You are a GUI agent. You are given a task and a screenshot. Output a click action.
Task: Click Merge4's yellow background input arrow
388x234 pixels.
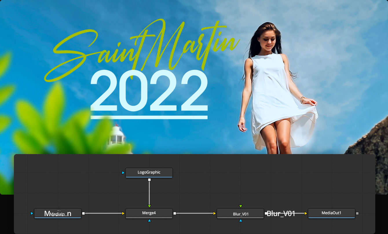[x=123, y=213]
